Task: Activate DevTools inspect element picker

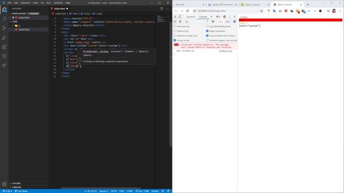Action: click(x=175, y=17)
